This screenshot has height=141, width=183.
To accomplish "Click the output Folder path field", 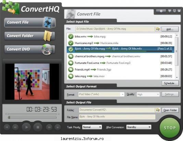I will pos(117,110).
